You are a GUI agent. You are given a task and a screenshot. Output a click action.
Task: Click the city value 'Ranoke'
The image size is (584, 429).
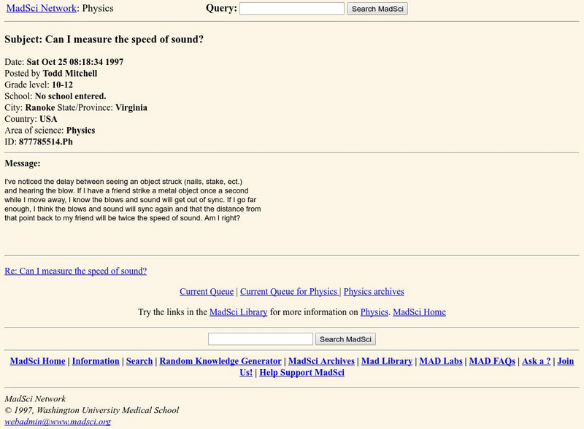(40, 108)
